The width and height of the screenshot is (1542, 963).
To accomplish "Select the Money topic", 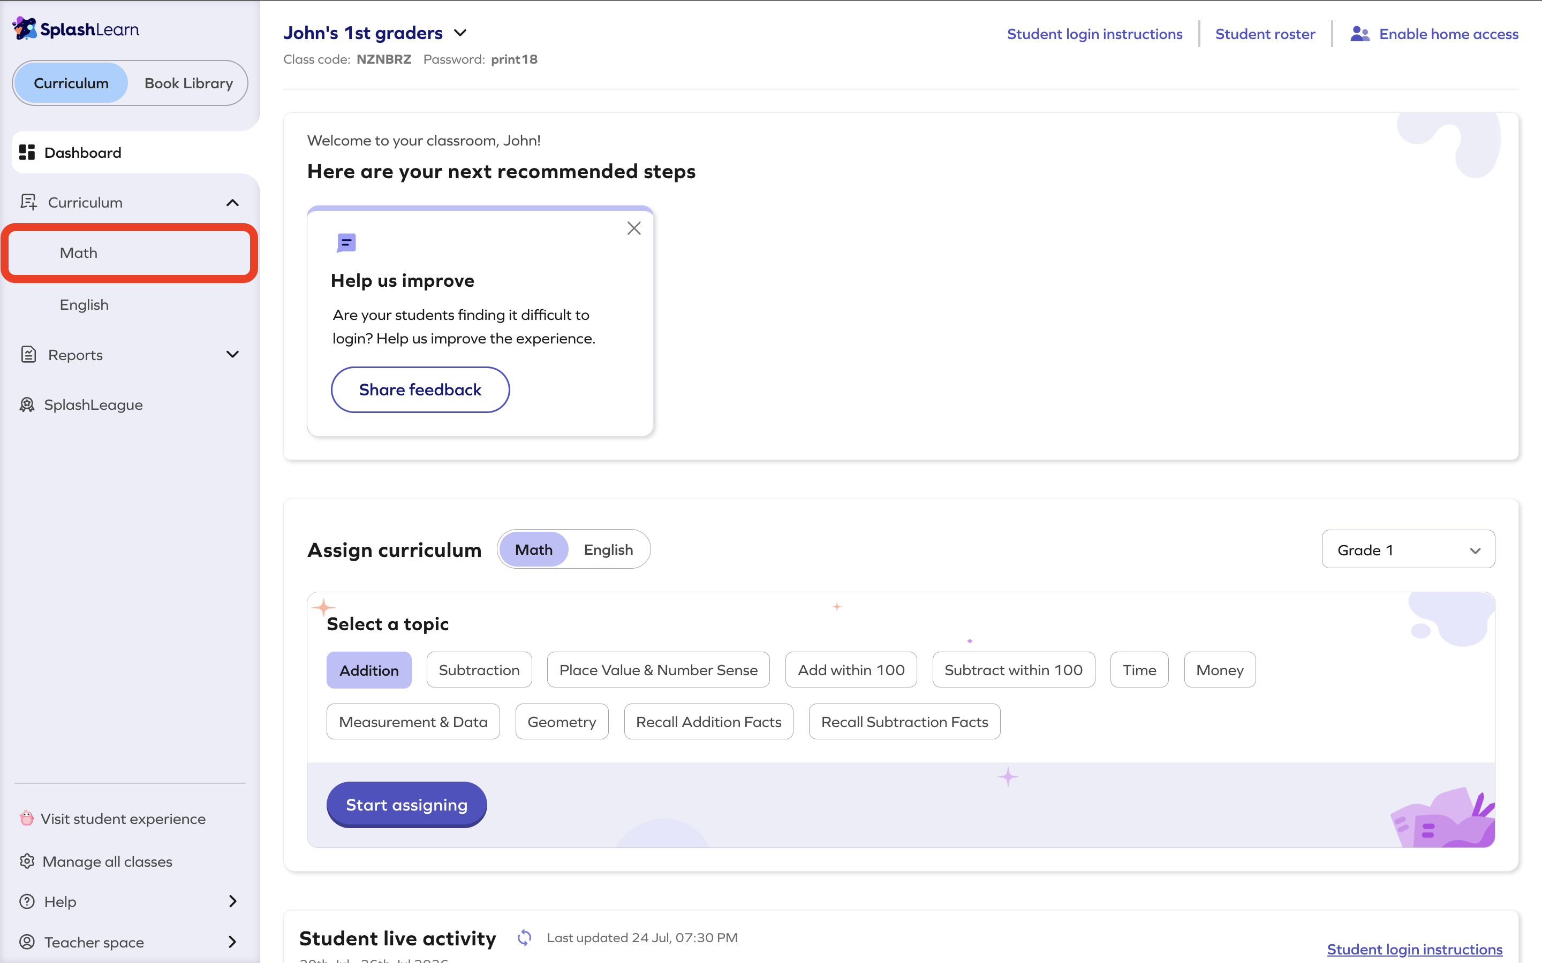I will coord(1220,670).
